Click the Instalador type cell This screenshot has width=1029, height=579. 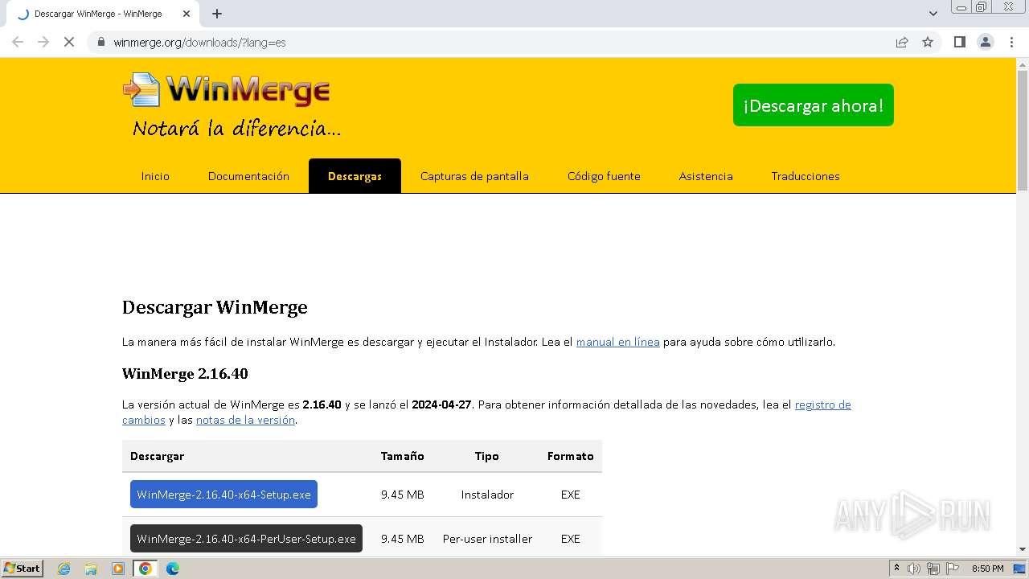tap(487, 495)
